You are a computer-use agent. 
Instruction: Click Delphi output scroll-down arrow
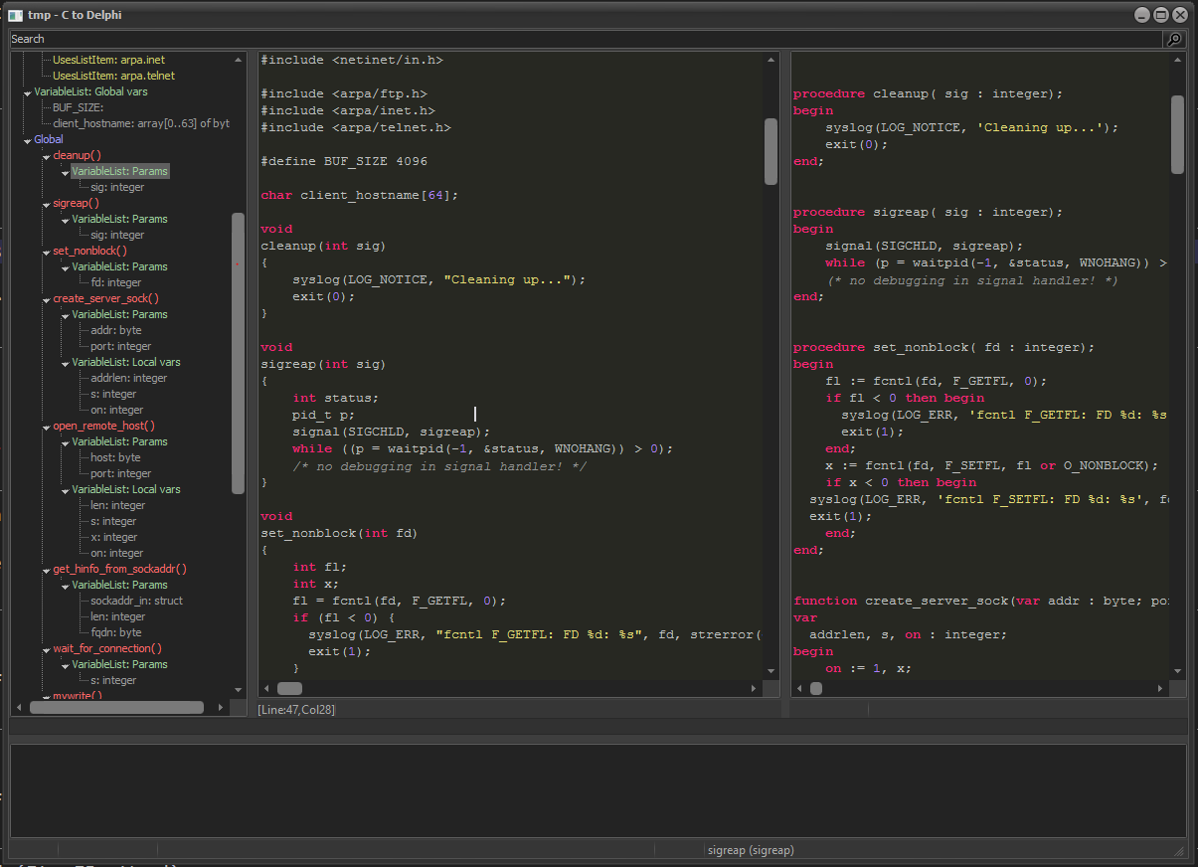click(1177, 671)
